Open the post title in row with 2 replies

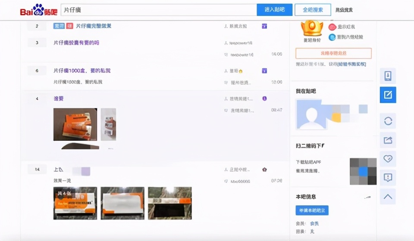tap(94, 26)
